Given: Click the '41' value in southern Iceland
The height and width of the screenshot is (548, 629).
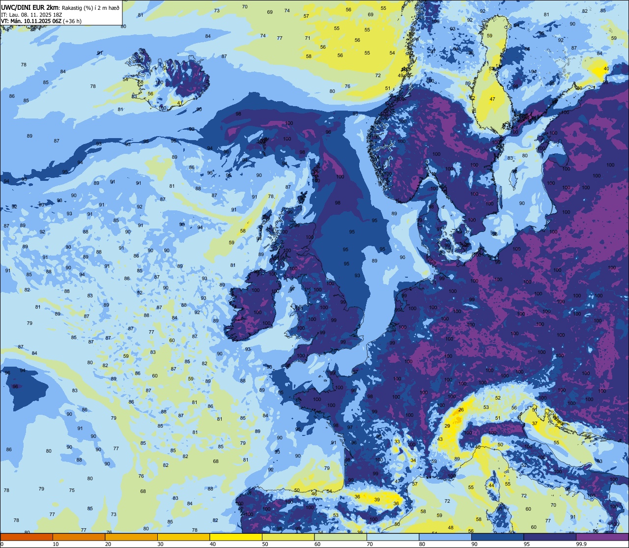Looking at the screenshot, I should pyautogui.click(x=180, y=103).
